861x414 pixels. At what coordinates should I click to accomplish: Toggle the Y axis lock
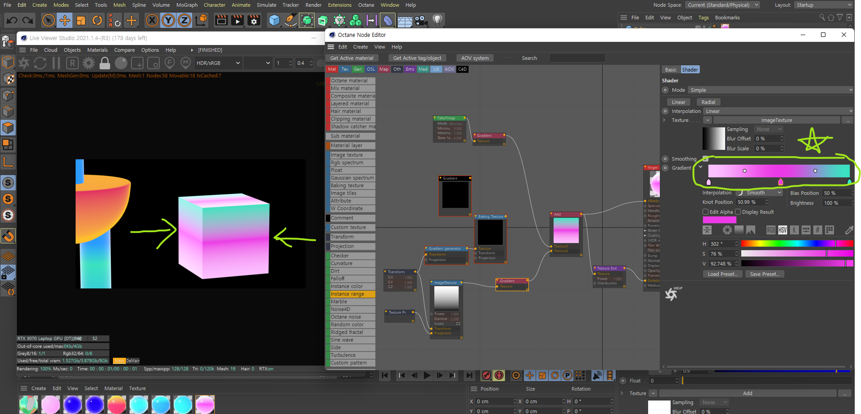tap(168, 20)
